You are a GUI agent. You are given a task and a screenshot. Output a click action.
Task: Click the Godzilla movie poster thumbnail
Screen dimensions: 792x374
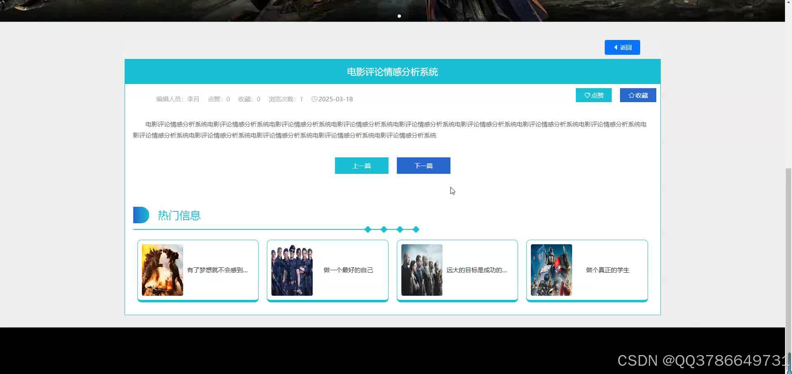162,270
